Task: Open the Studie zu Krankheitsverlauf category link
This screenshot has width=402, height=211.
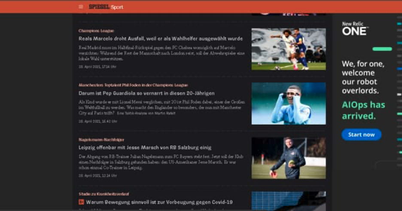Action: tap(104, 194)
